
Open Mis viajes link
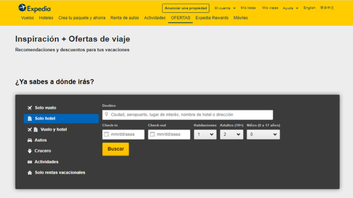(x=270, y=8)
